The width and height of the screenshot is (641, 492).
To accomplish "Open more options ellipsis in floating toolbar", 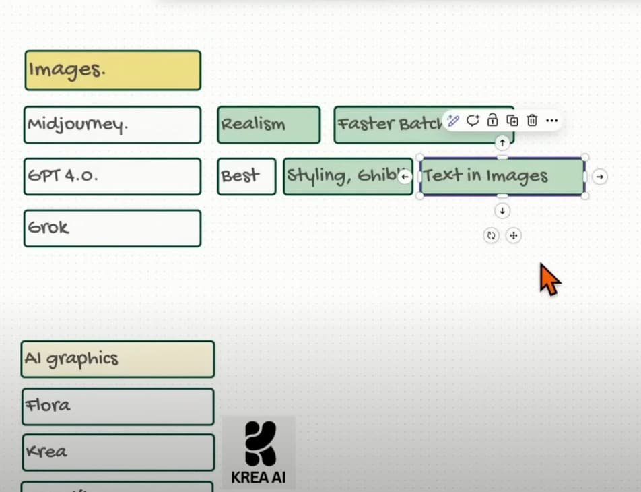I will click(x=551, y=121).
